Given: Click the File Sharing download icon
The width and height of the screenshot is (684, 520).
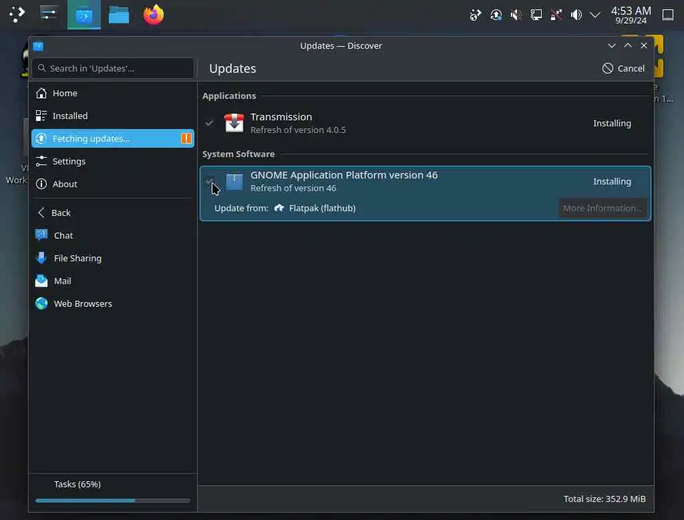Looking at the screenshot, I should (41, 258).
